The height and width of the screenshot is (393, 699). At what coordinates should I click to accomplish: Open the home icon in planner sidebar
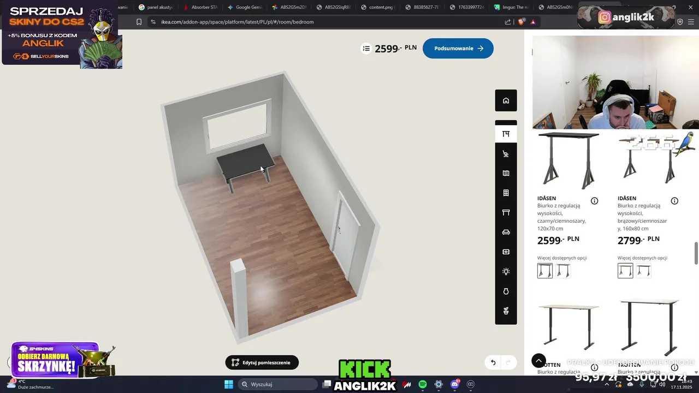click(506, 100)
